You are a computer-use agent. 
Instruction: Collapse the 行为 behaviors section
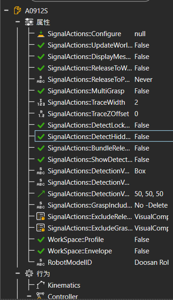[18, 273]
